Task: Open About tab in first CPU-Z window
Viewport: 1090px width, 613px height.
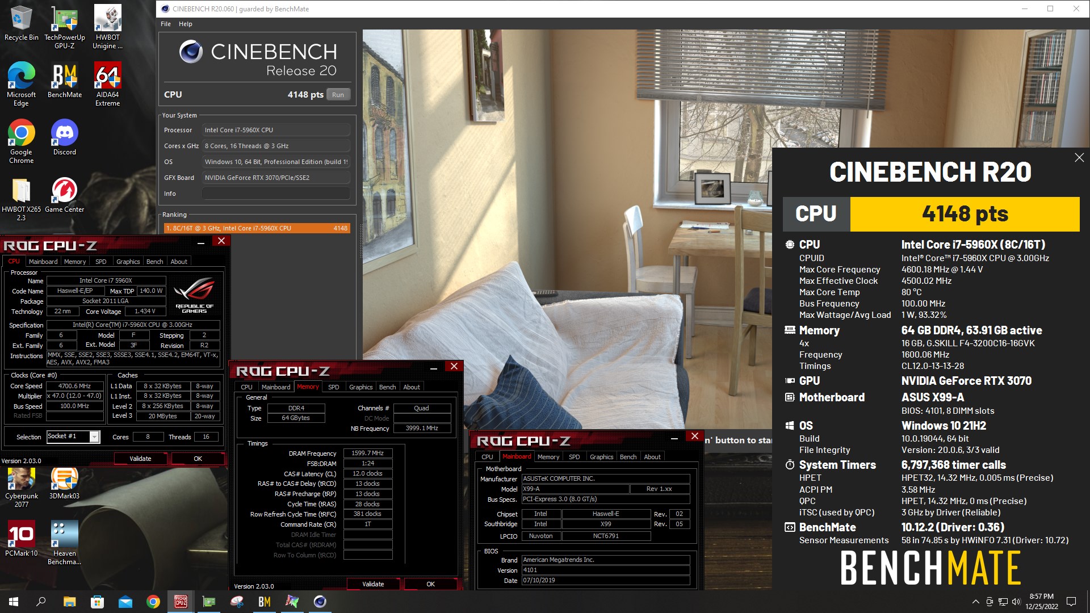Action: point(179,262)
